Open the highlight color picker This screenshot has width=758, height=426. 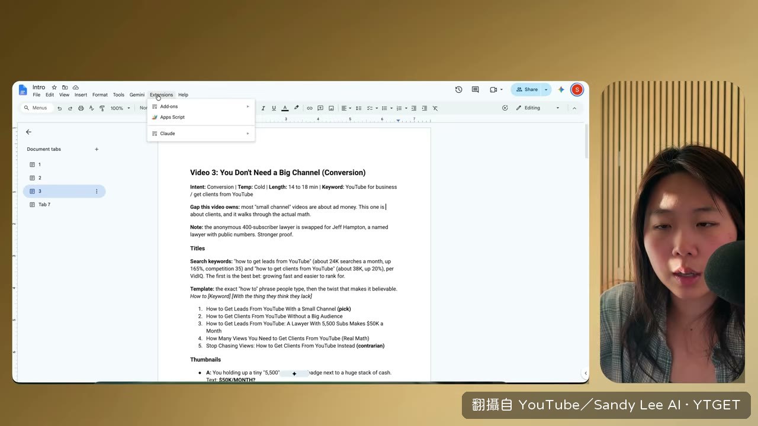click(x=297, y=108)
